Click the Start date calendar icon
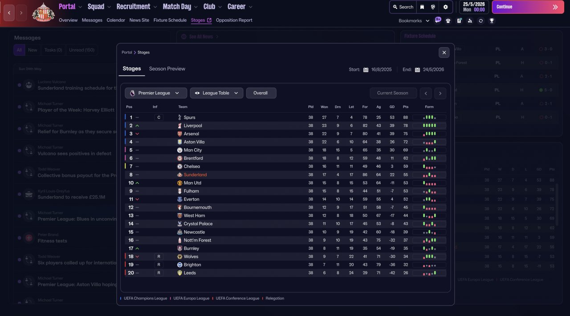Image resolution: width=570 pixels, height=316 pixels. (366, 69)
